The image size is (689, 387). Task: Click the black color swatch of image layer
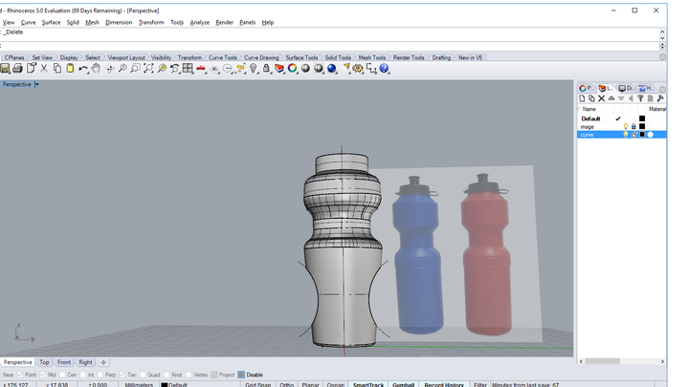(x=642, y=126)
